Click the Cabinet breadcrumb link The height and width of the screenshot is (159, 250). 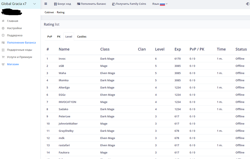[49, 12]
